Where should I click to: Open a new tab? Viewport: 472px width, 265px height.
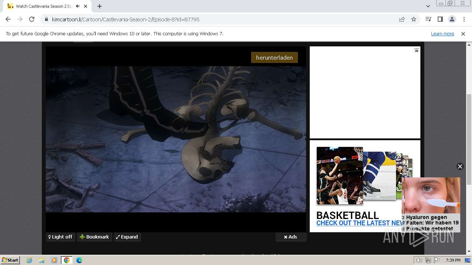point(100,6)
